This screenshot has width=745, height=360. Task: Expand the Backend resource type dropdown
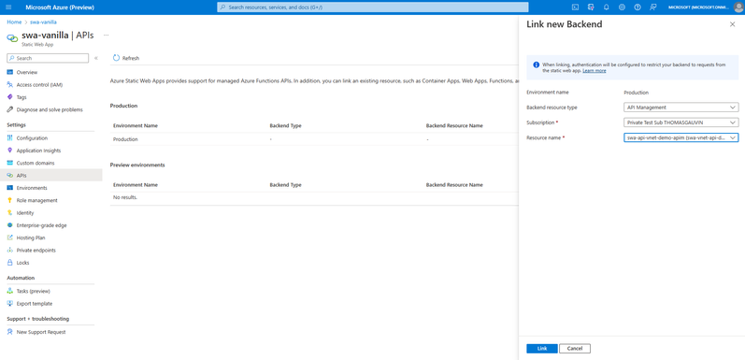(681, 108)
